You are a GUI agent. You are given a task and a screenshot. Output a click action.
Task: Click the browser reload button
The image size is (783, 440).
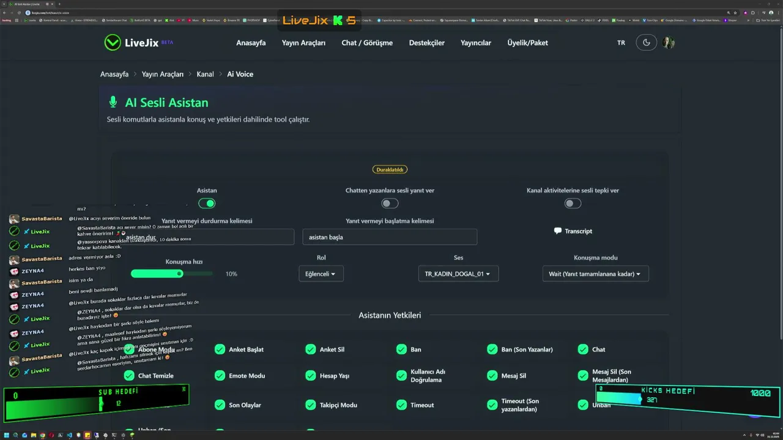click(20, 12)
